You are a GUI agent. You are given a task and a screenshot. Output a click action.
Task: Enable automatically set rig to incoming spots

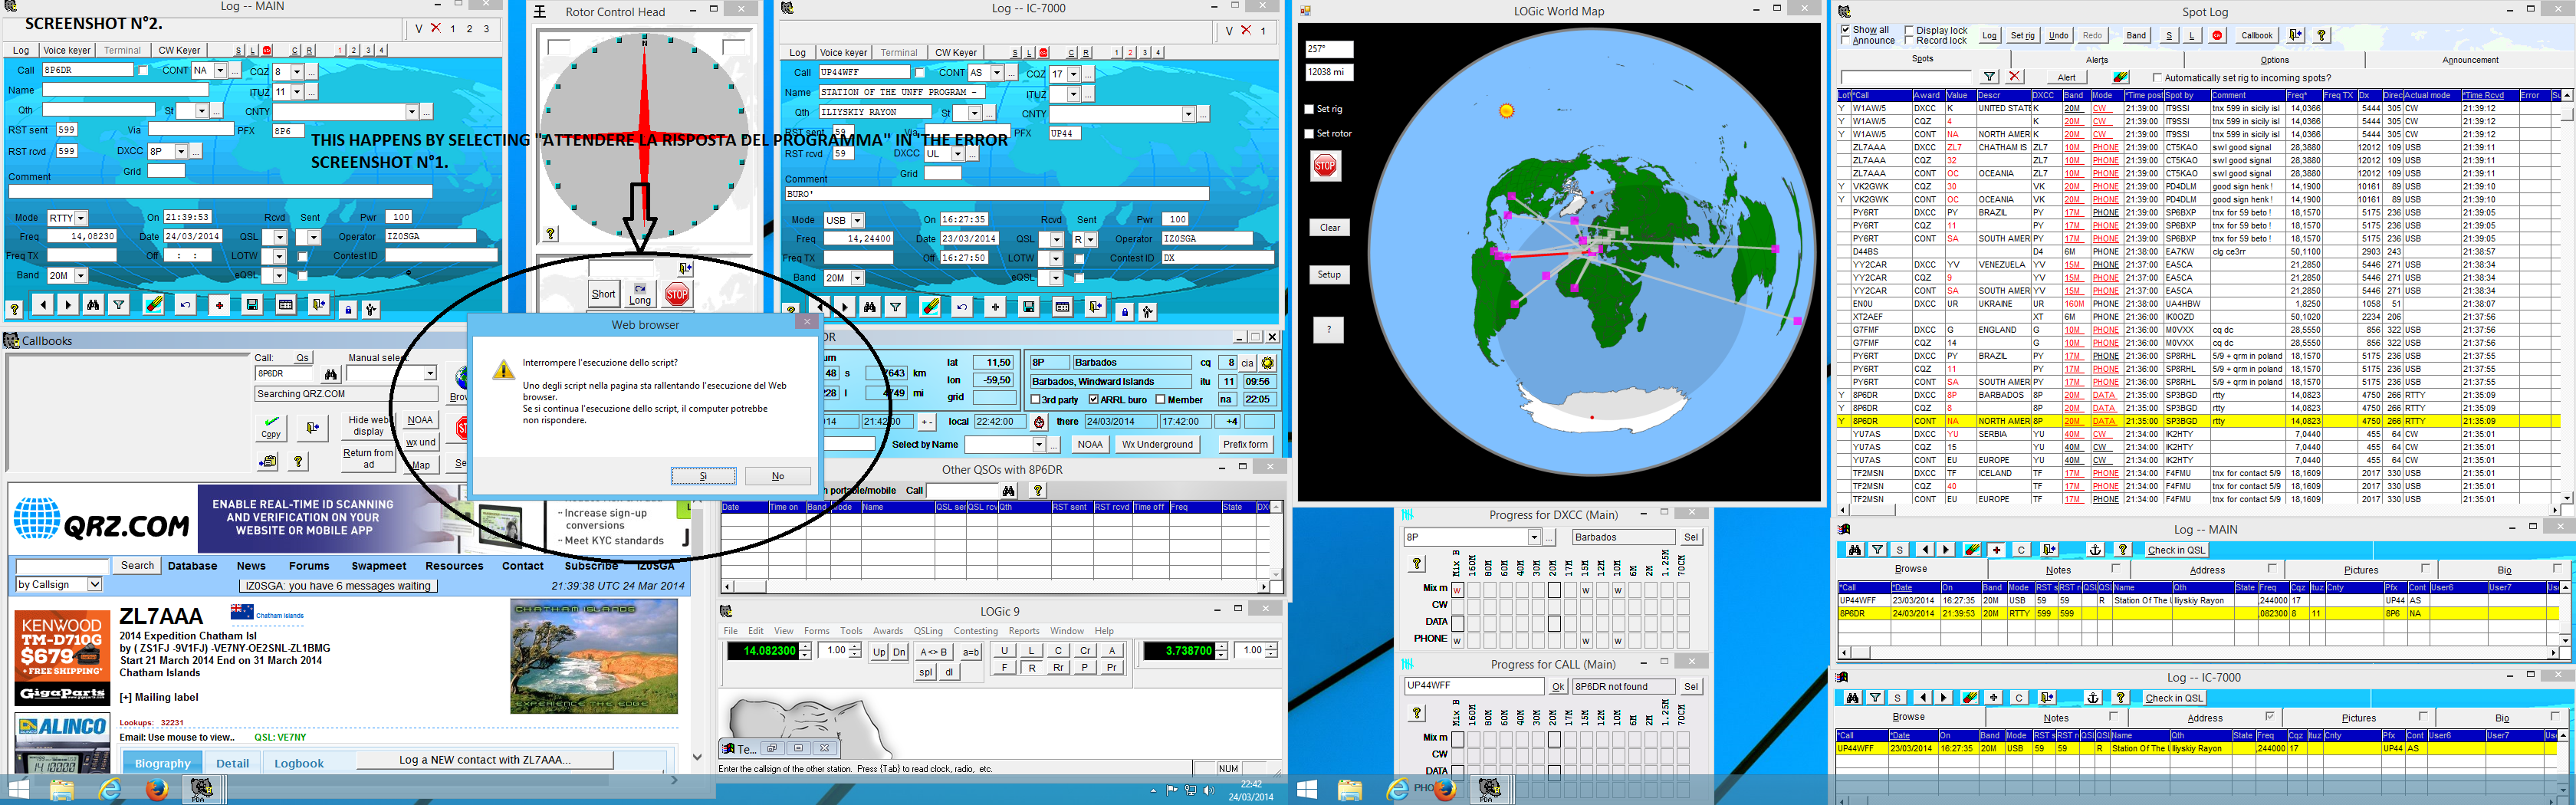point(2157,77)
